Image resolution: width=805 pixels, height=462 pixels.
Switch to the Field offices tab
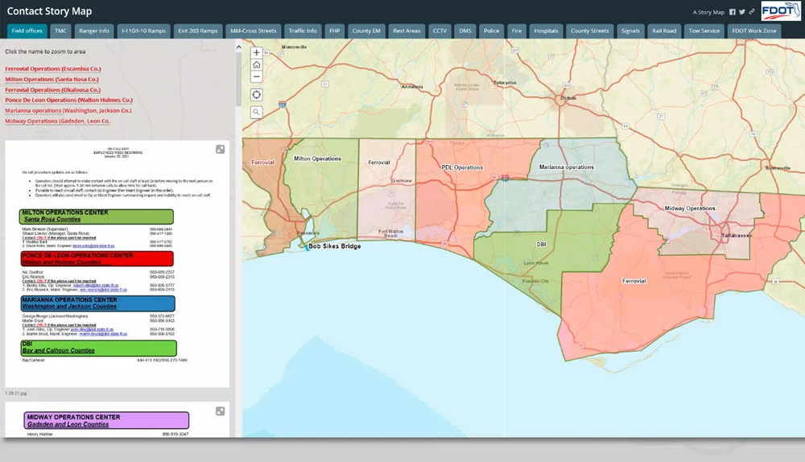[x=27, y=31]
